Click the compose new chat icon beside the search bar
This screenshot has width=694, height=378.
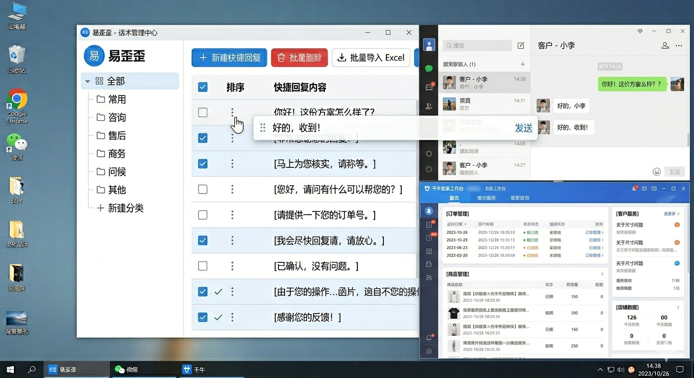[520, 45]
